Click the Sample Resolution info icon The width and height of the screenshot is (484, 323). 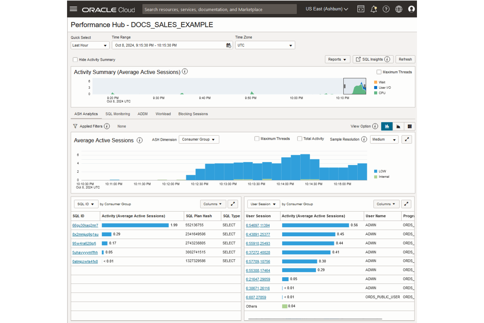(364, 139)
